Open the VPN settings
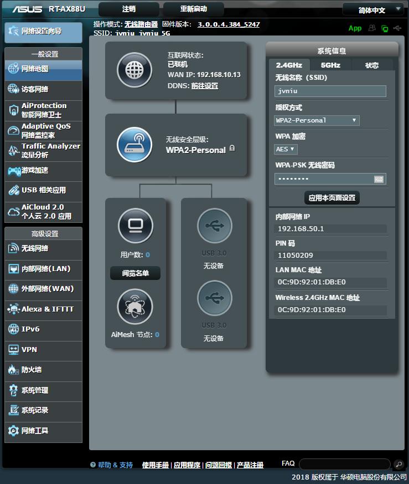Image resolution: width=409 pixels, height=484 pixels. pyautogui.click(x=44, y=350)
